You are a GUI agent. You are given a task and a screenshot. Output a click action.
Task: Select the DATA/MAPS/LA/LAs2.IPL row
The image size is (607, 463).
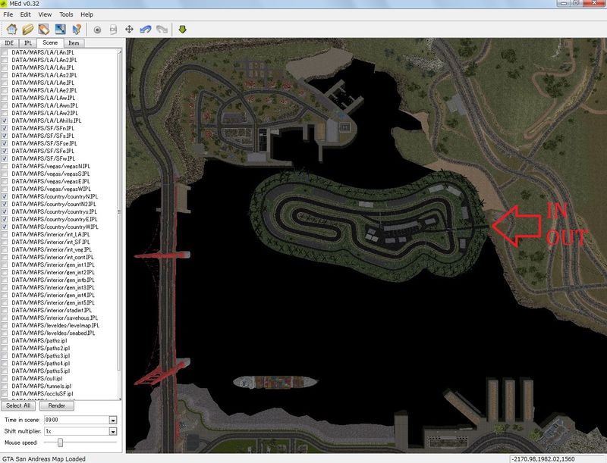click(x=44, y=75)
